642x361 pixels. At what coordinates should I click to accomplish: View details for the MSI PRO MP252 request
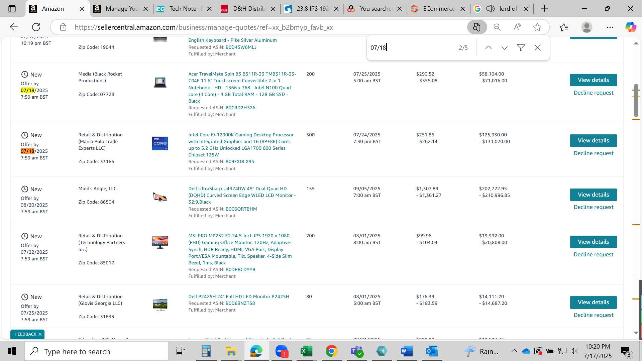[593, 242]
